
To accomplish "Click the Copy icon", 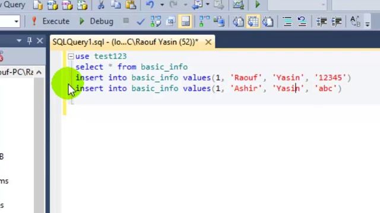I will tap(116, 5).
